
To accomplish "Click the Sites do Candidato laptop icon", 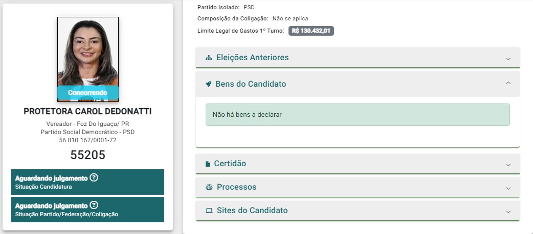I will click(x=209, y=211).
